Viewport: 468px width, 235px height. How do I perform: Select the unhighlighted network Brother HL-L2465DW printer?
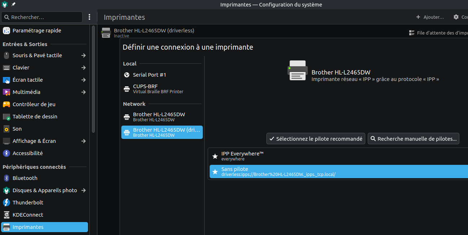pyautogui.click(x=162, y=117)
